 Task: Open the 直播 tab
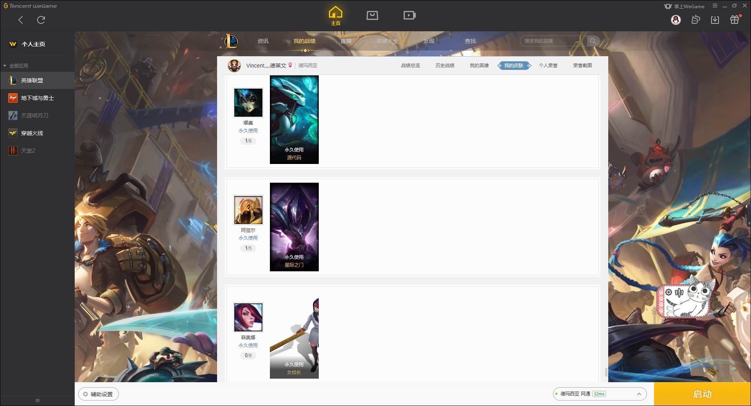pyautogui.click(x=346, y=41)
